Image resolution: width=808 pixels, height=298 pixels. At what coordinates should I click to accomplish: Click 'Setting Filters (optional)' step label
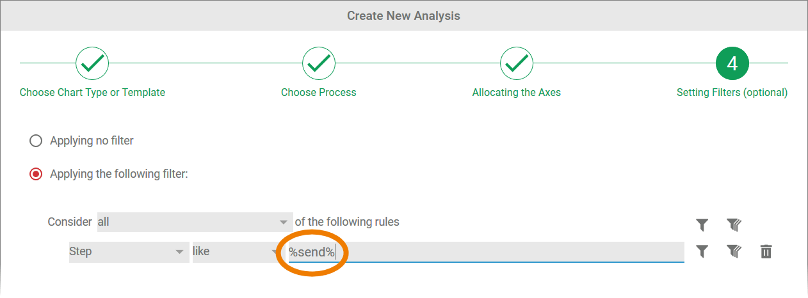tap(732, 93)
